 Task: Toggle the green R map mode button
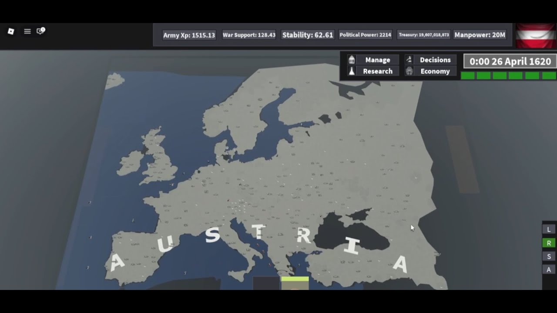[x=549, y=243]
